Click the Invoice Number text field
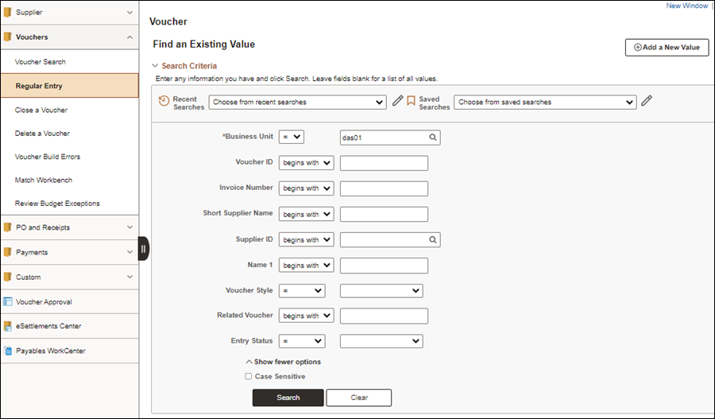This screenshot has width=715, height=419. click(384, 188)
